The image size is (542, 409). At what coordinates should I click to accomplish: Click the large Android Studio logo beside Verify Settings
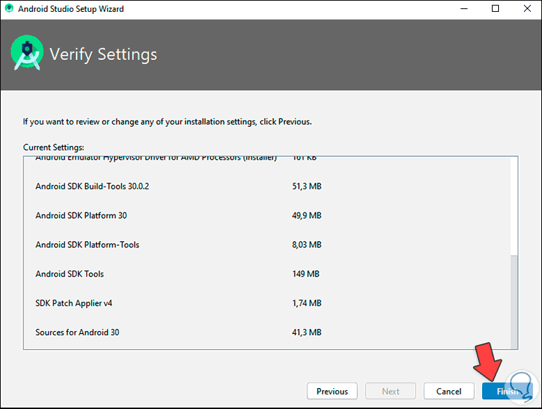[27, 54]
